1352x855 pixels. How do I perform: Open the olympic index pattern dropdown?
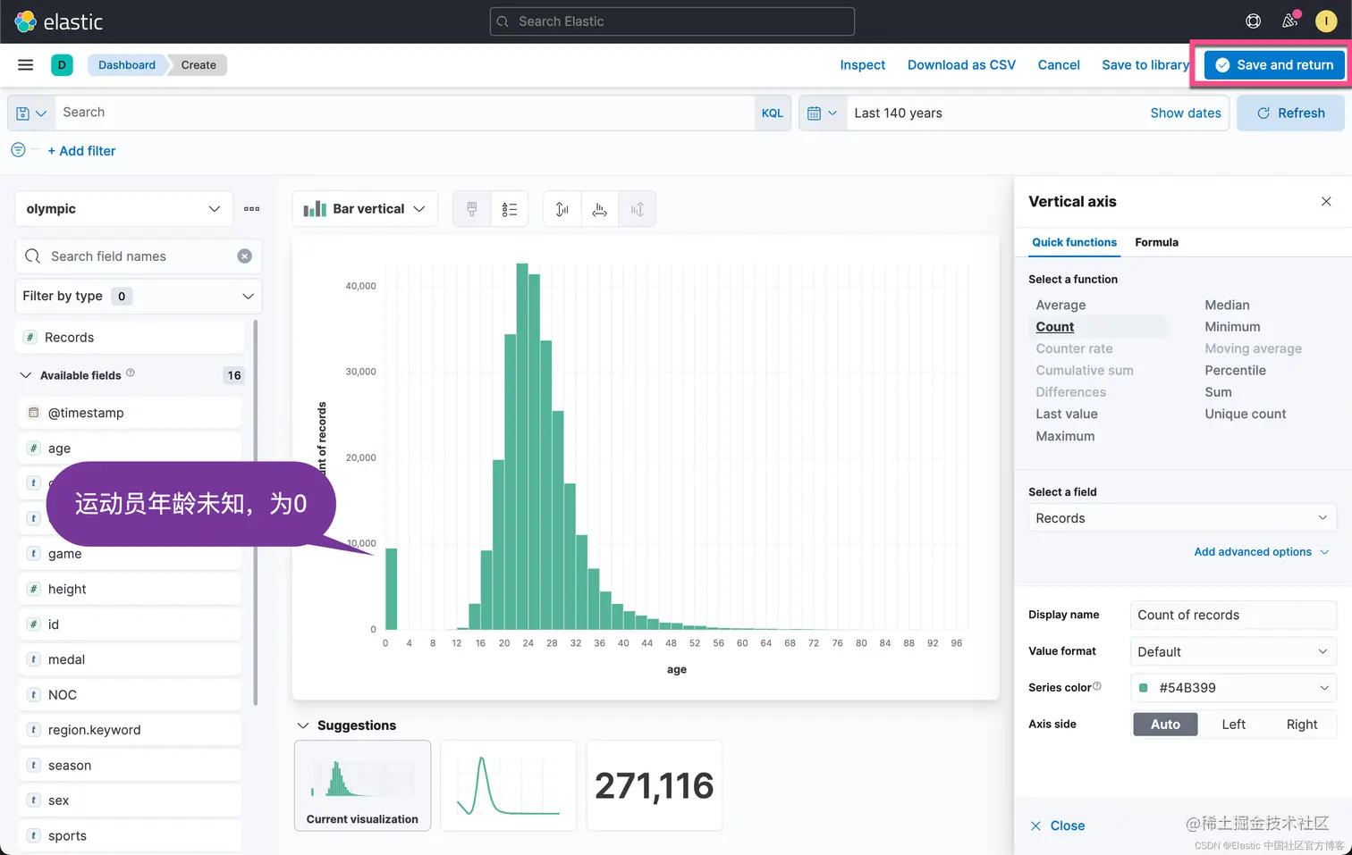(124, 209)
